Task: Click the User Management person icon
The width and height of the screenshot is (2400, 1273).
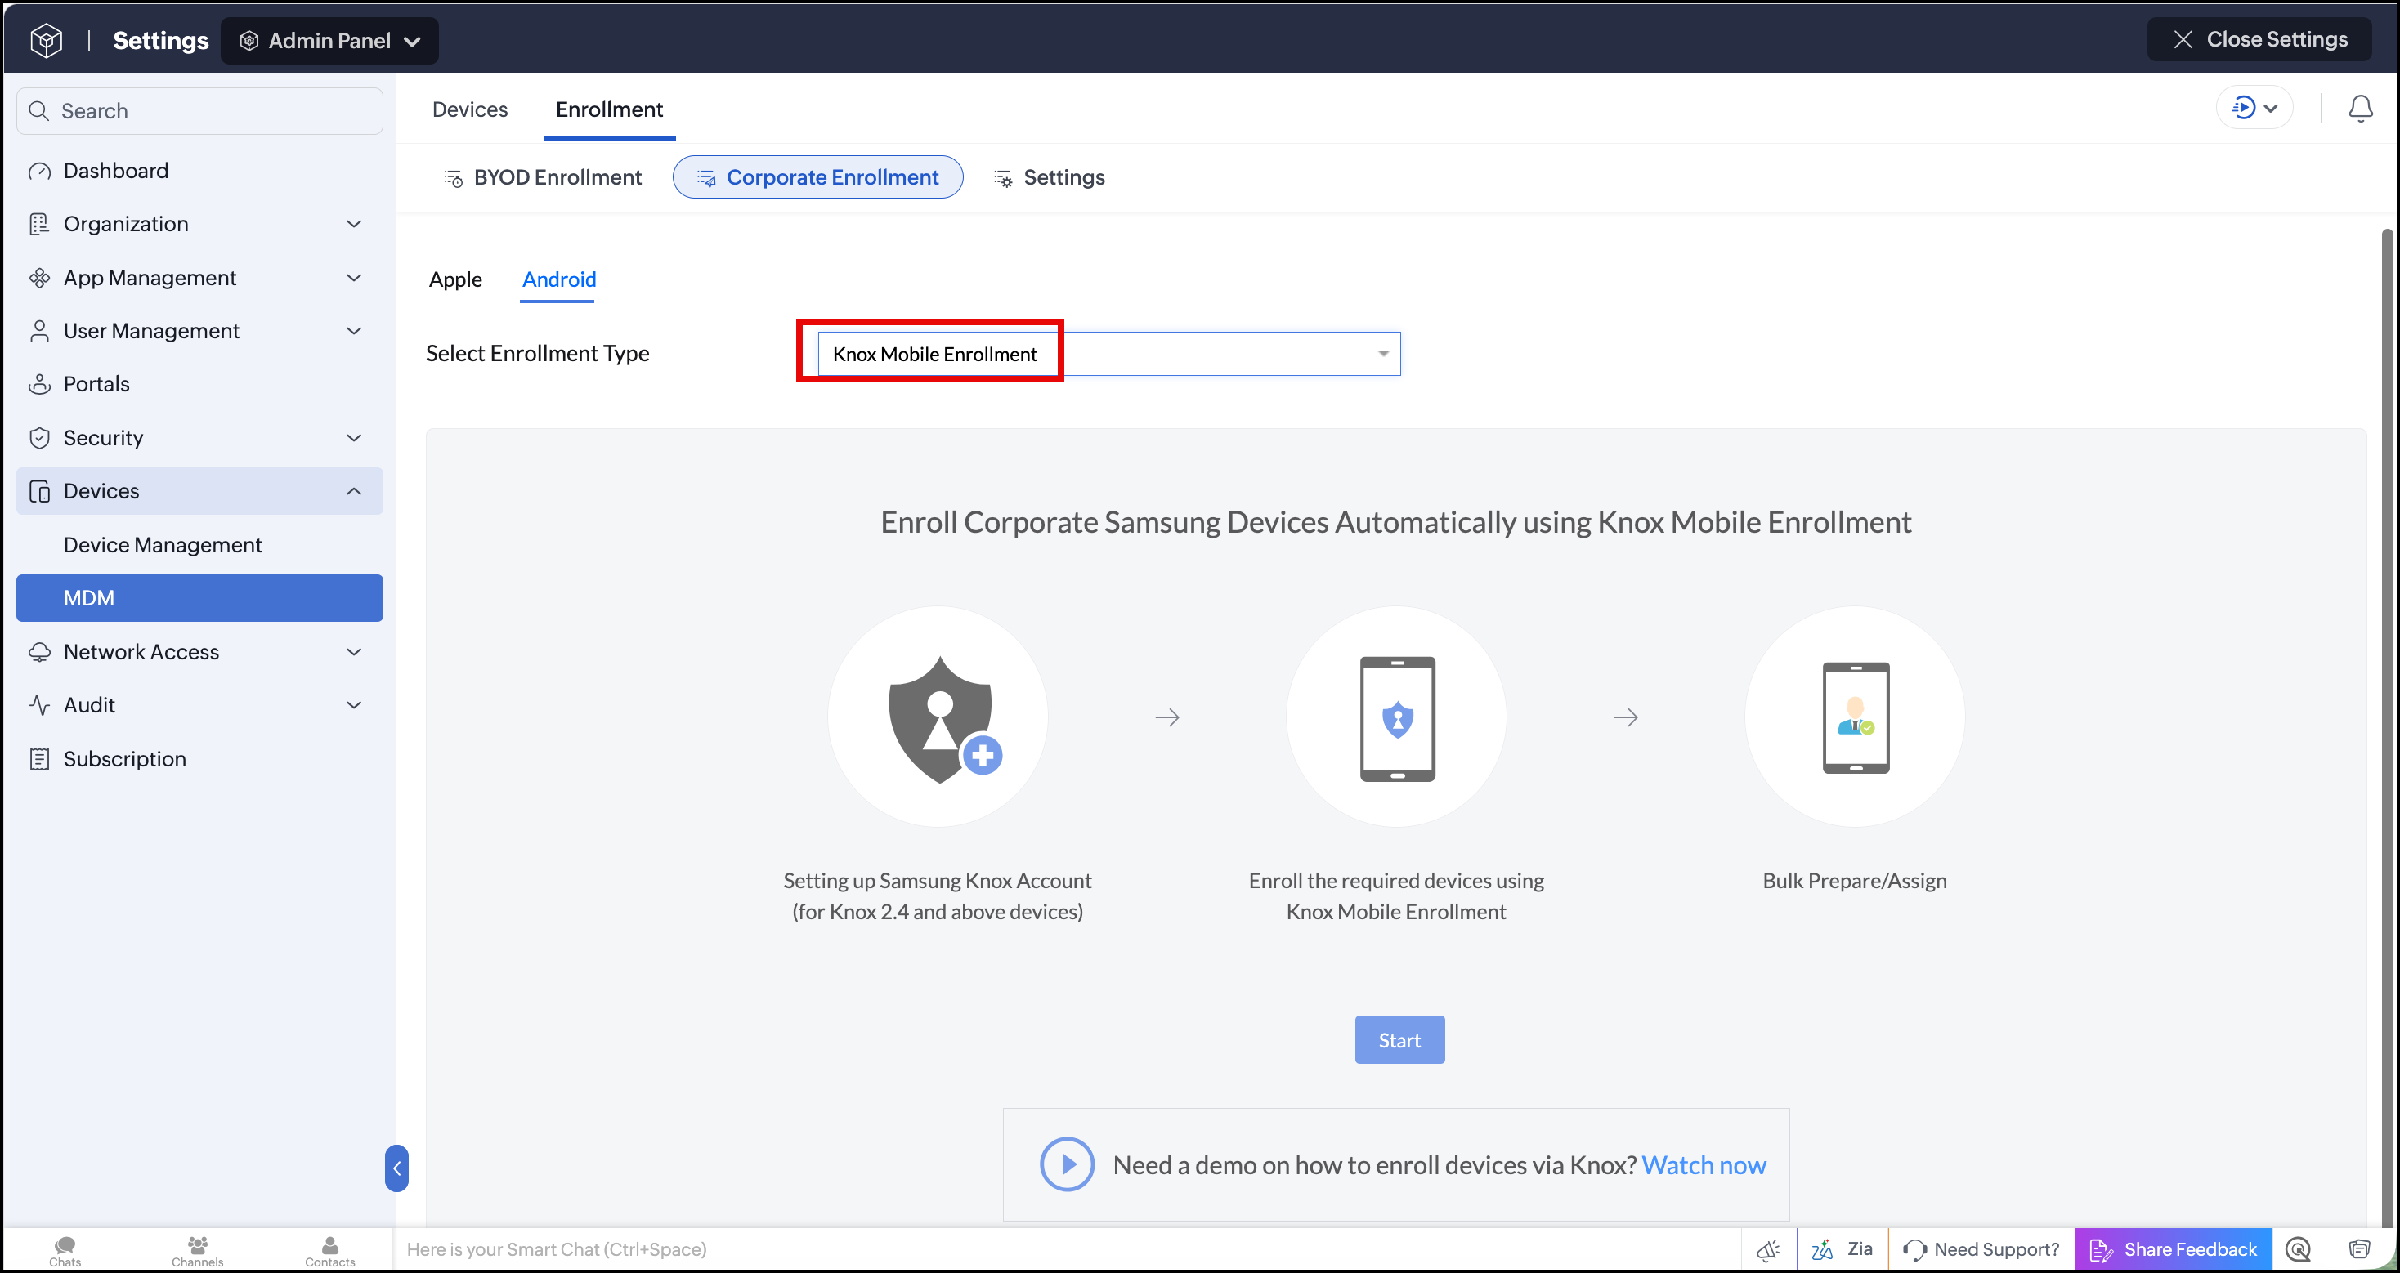Action: tap(39, 332)
